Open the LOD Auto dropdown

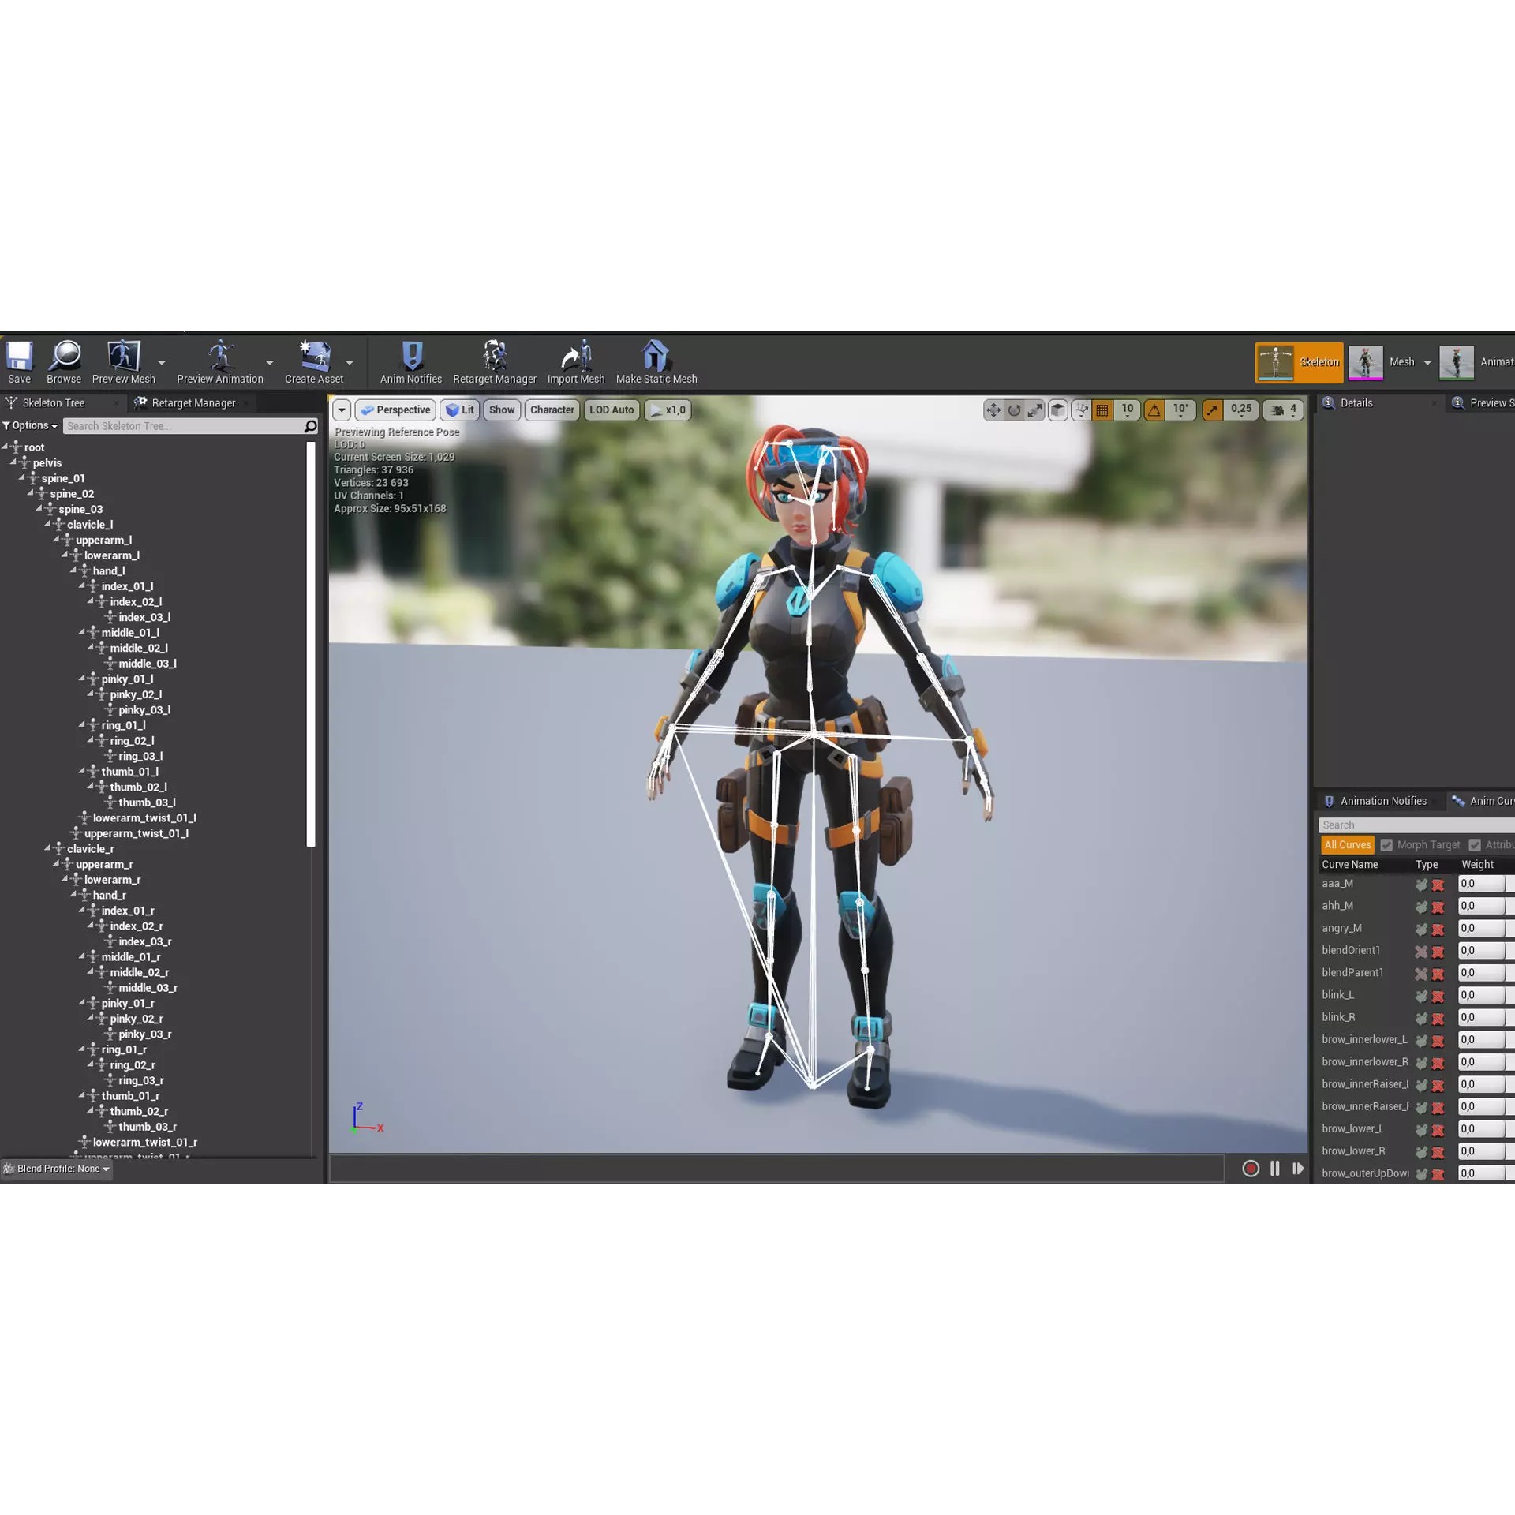(611, 410)
